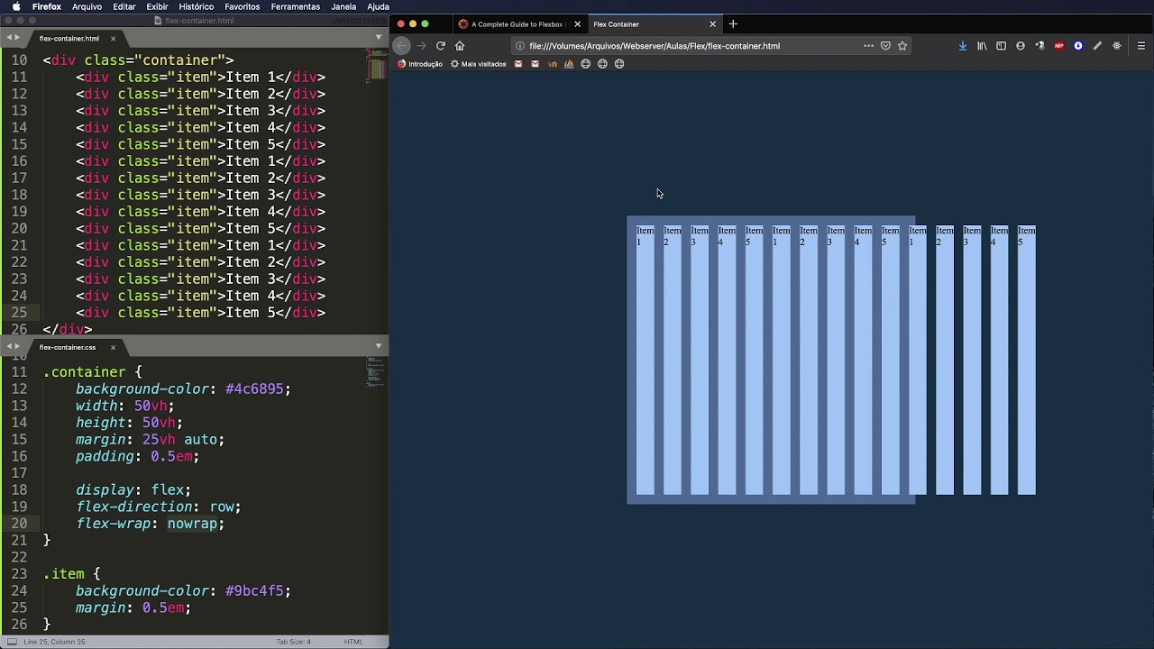The height and width of the screenshot is (649, 1154).
Task: Click the Firefox forward navigation arrow
Action: (x=421, y=46)
